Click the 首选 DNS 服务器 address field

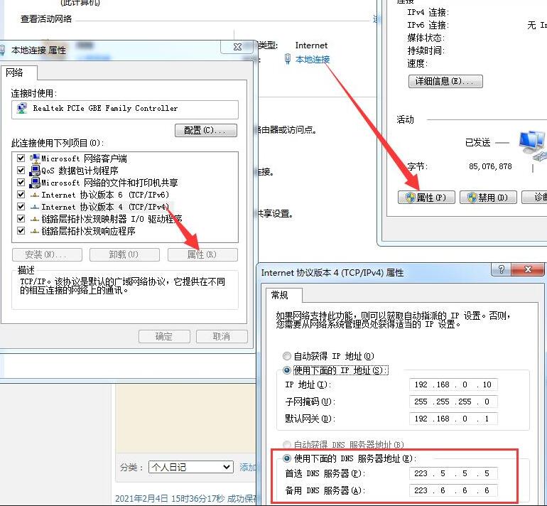pos(453,473)
